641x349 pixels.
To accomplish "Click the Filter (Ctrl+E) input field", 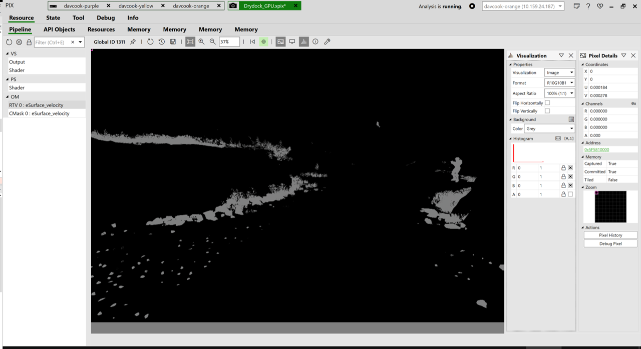I will [52, 42].
